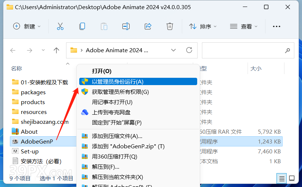The height and width of the screenshot is (187, 302).
Task: Click the Quark cloud icon for 上传到夸克网盘
Action: 85,112
